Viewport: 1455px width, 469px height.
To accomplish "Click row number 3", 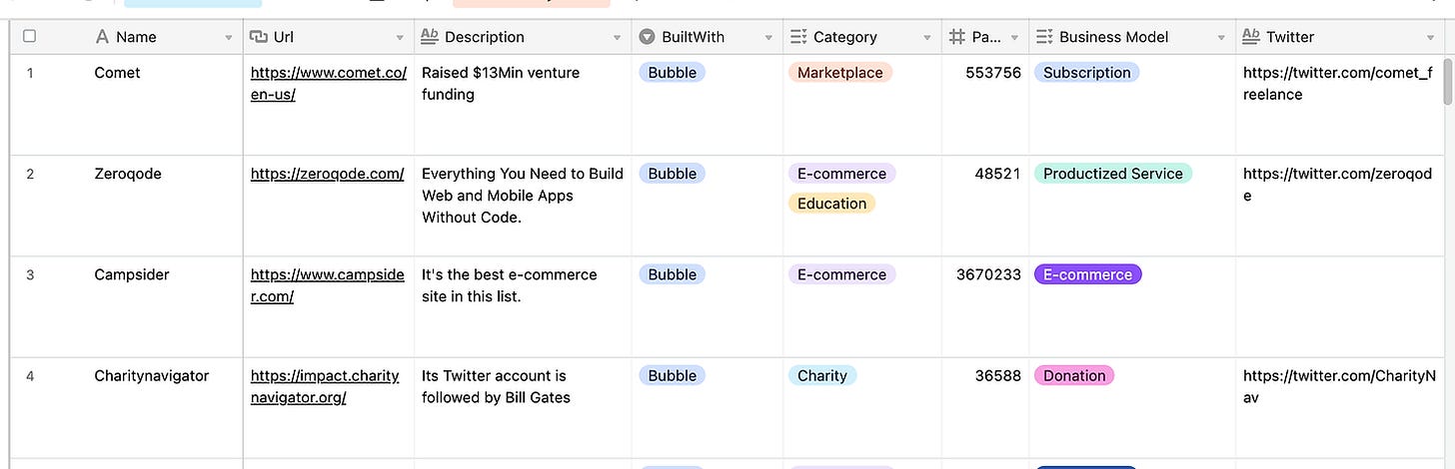I will click(x=30, y=274).
